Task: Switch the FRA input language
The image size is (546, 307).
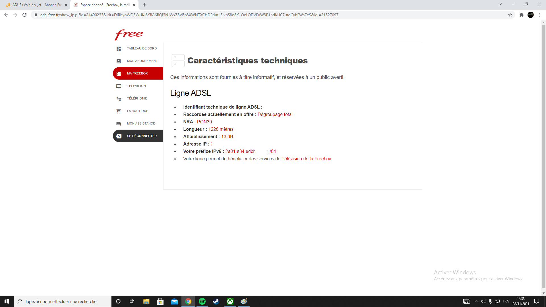Action: pos(506,301)
